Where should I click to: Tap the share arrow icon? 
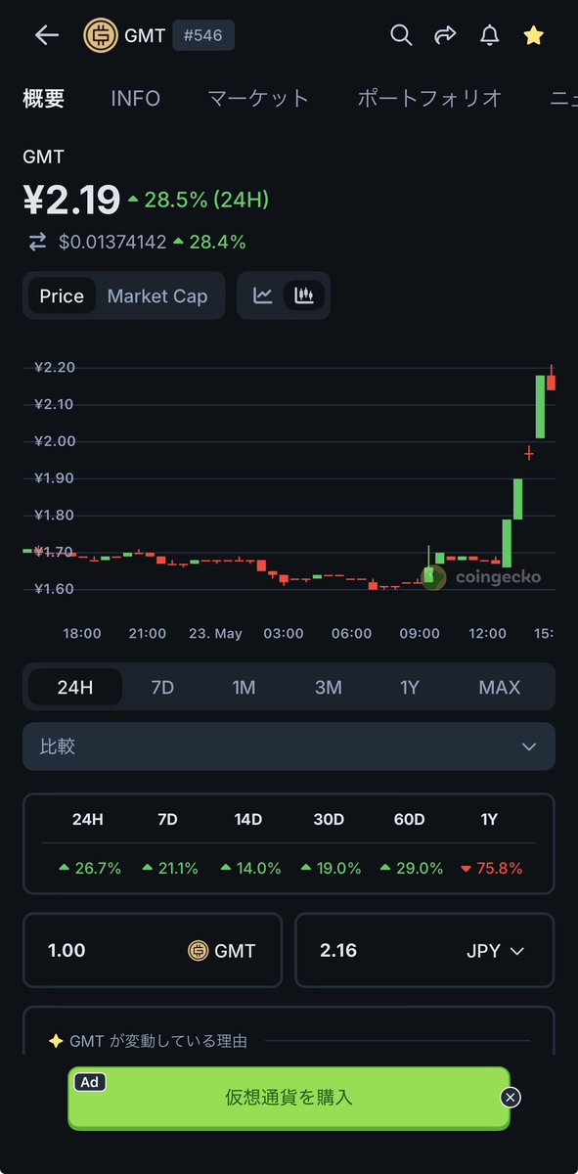click(445, 35)
